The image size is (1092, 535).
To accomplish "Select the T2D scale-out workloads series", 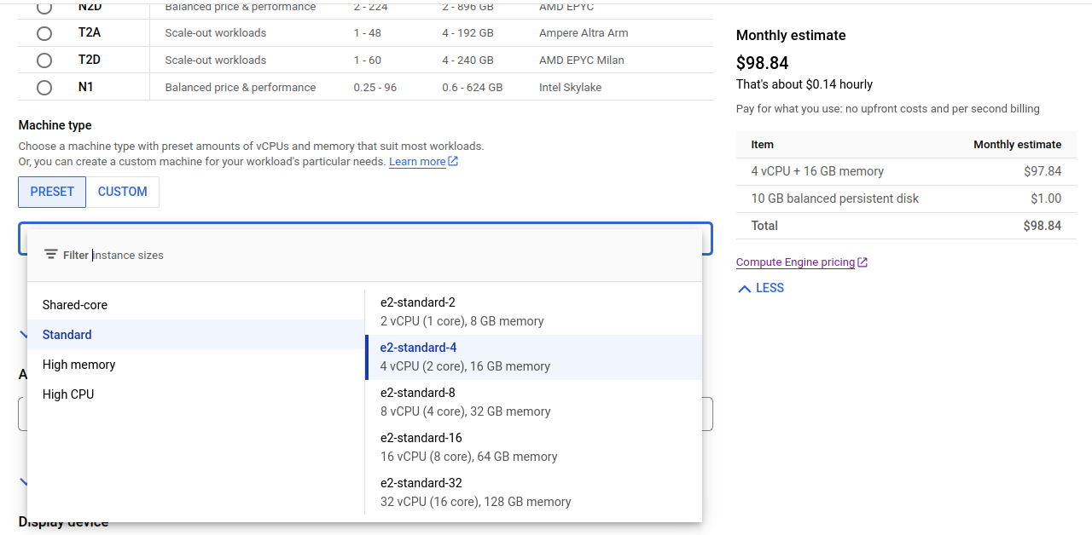I will [x=44, y=60].
